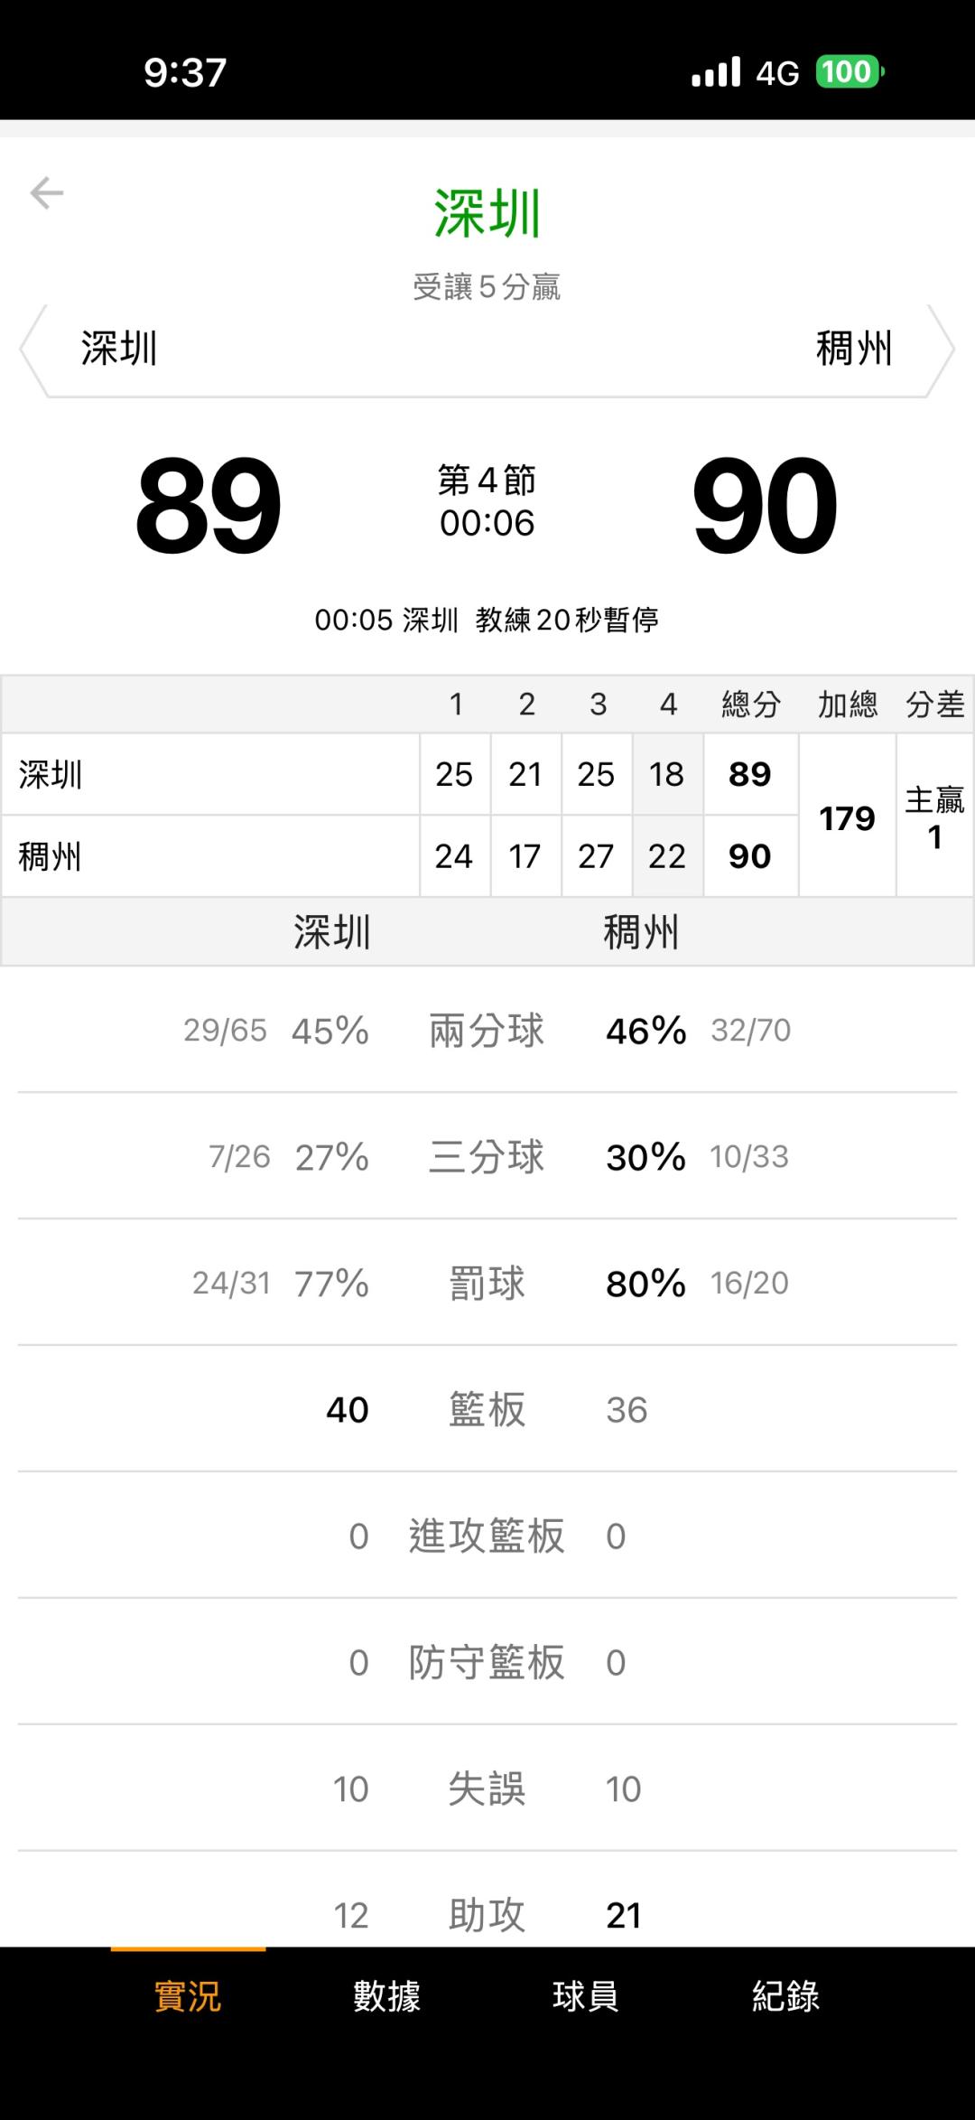Tap the 加總 179 cell

pyautogui.click(x=847, y=817)
